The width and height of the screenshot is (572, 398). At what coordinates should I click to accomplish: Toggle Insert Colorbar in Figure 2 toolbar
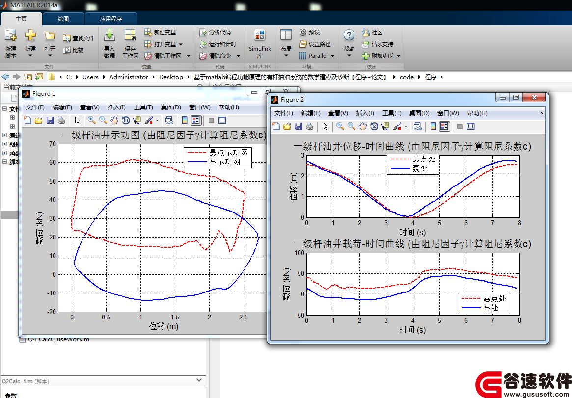433,126
